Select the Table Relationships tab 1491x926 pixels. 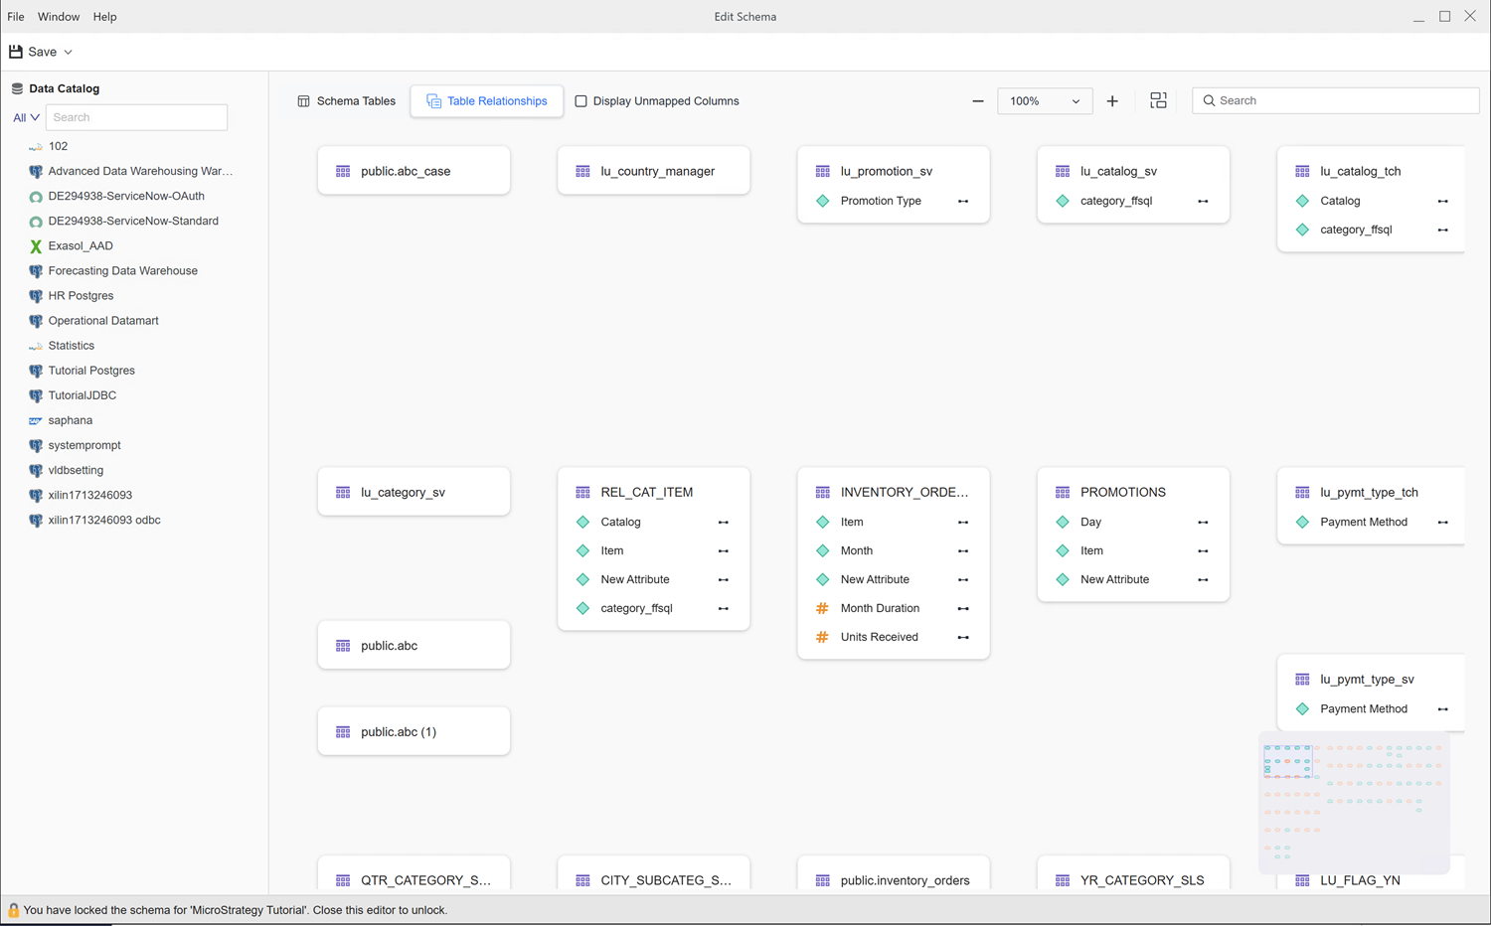[487, 101]
